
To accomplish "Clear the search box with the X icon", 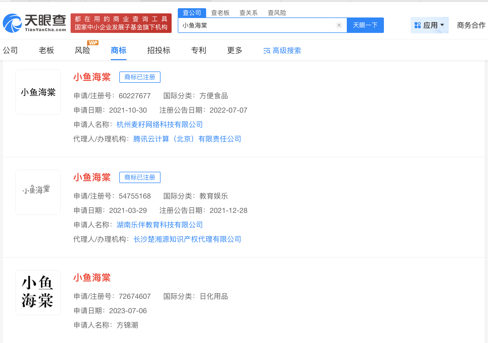I will coord(339,25).
